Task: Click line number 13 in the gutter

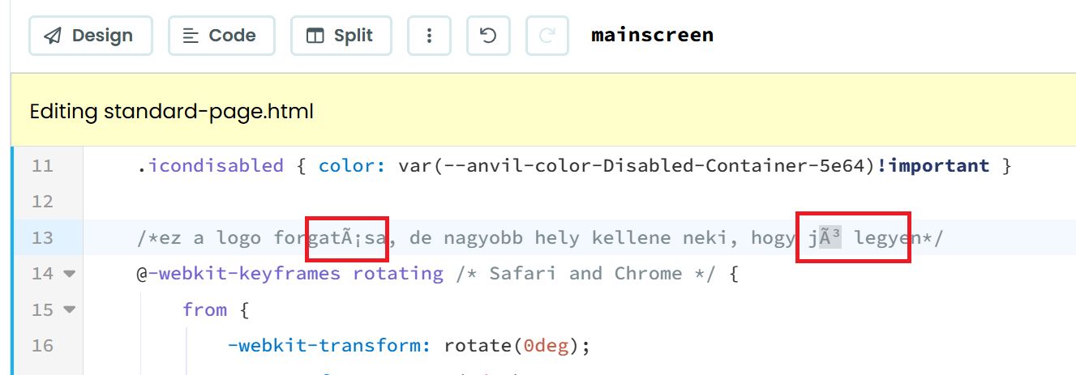Action: point(42,237)
